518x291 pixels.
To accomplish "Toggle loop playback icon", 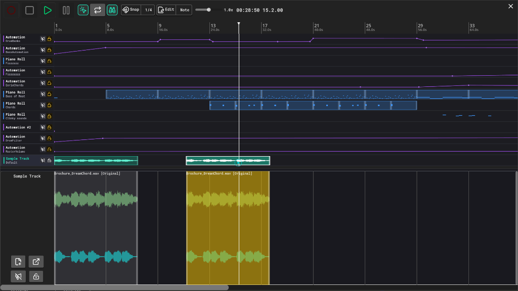I will click(98, 10).
